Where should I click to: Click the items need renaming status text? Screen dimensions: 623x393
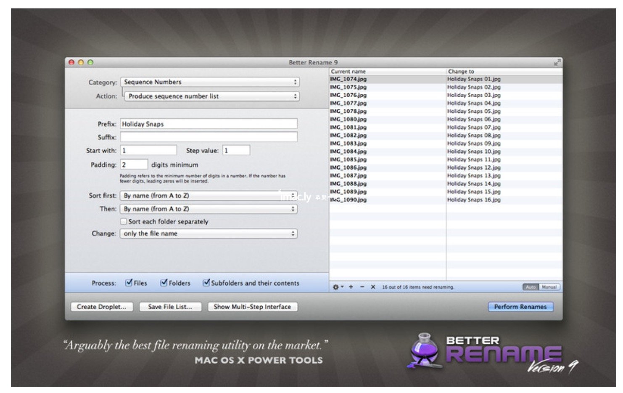click(418, 287)
